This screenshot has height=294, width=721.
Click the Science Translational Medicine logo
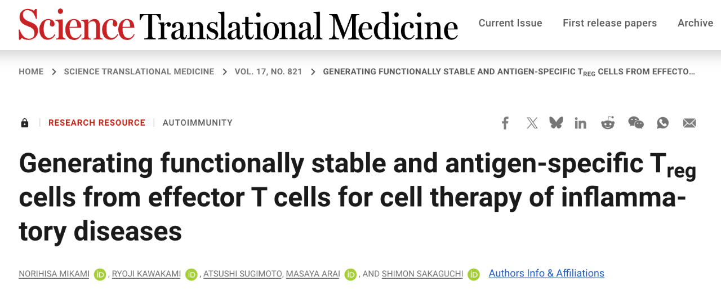[x=238, y=25]
